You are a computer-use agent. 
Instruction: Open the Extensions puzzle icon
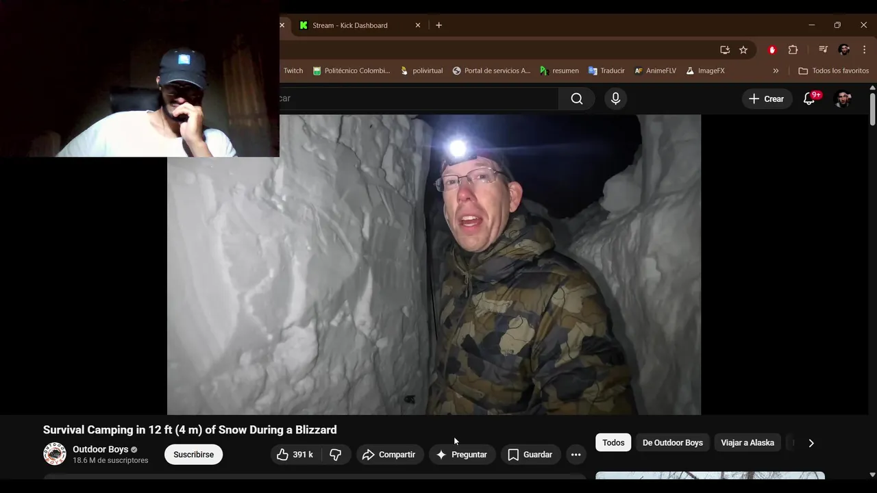point(793,50)
